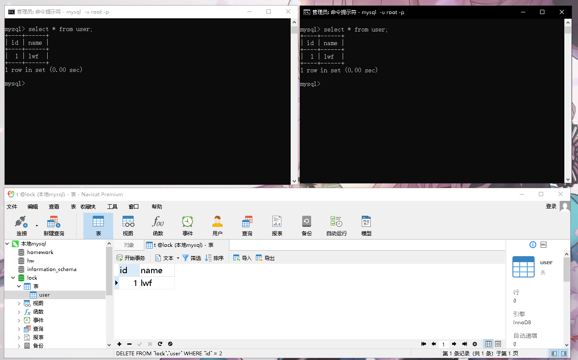Screen dimensions: 578x360
Task: Go to the first page of records
Action: click(423, 344)
